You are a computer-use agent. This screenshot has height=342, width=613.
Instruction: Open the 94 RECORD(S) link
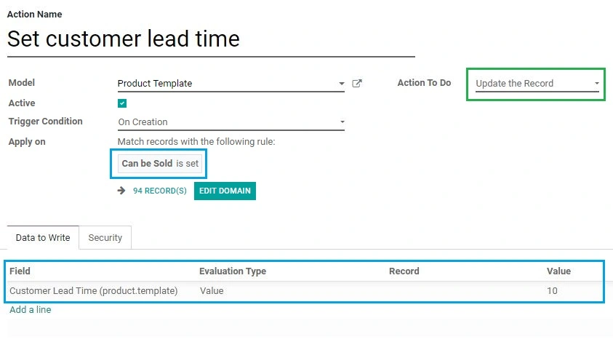click(159, 191)
